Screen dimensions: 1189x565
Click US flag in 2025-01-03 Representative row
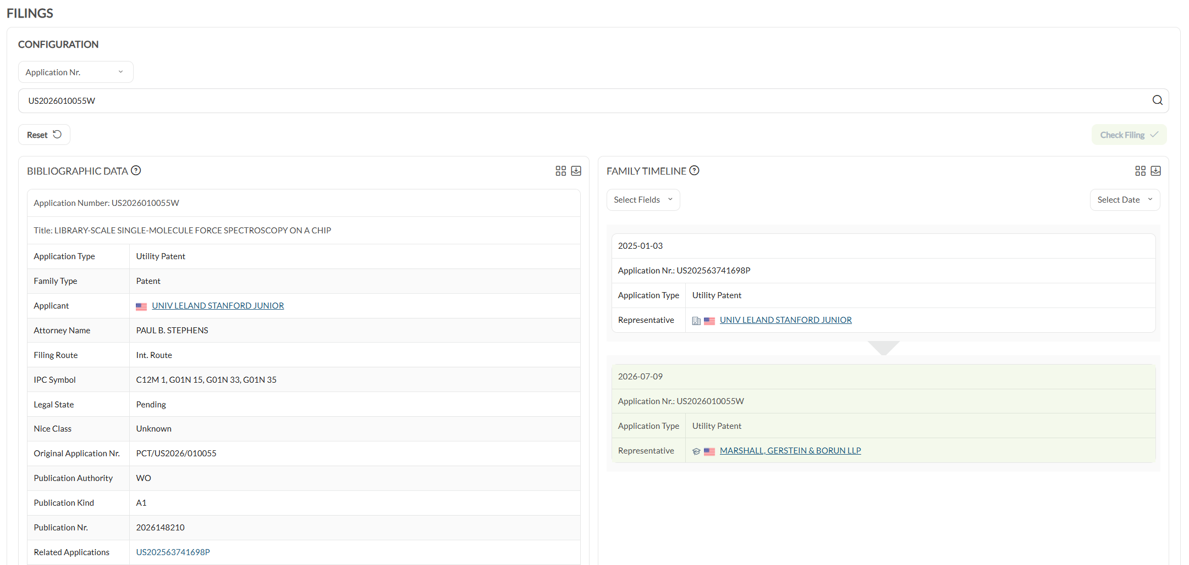709,321
